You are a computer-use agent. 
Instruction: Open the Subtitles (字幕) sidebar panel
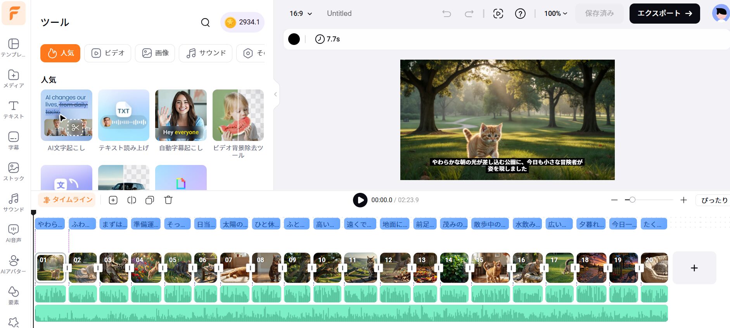click(14, 141)
